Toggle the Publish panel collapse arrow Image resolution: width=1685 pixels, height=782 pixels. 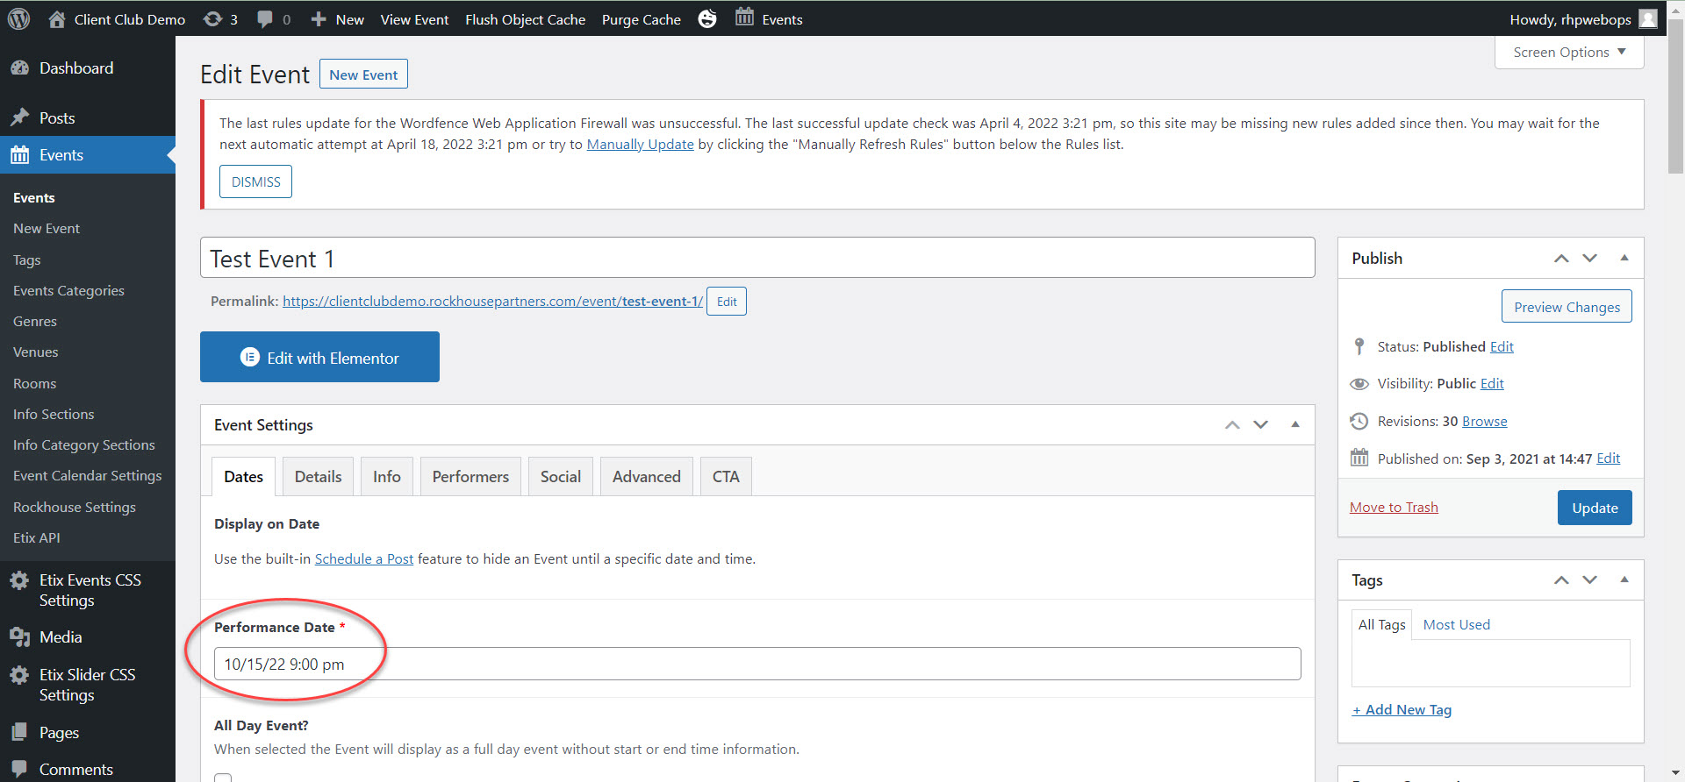pyautogui.click(x=1624, y=258)
